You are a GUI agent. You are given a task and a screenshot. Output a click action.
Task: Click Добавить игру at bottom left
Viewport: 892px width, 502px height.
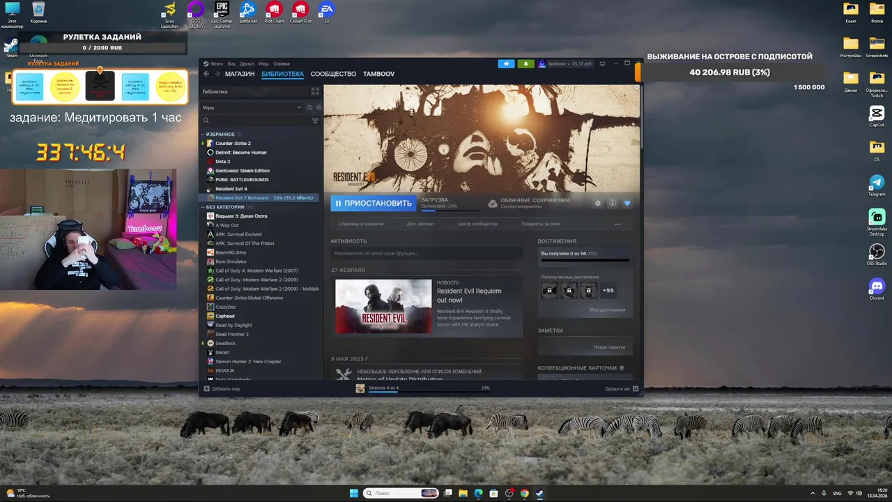coord(222,388)
